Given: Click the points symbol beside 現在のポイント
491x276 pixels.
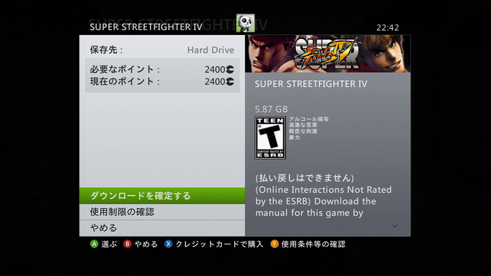Looking at the screenshot, I should click(x=230, y=82).
